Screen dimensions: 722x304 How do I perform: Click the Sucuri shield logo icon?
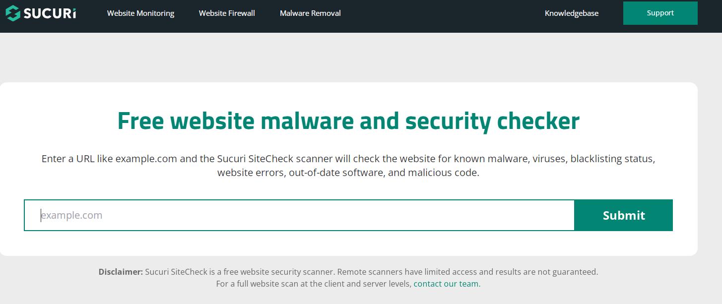pos(13,13)
